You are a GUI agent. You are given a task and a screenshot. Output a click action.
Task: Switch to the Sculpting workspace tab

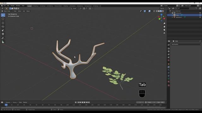point(43,6)
